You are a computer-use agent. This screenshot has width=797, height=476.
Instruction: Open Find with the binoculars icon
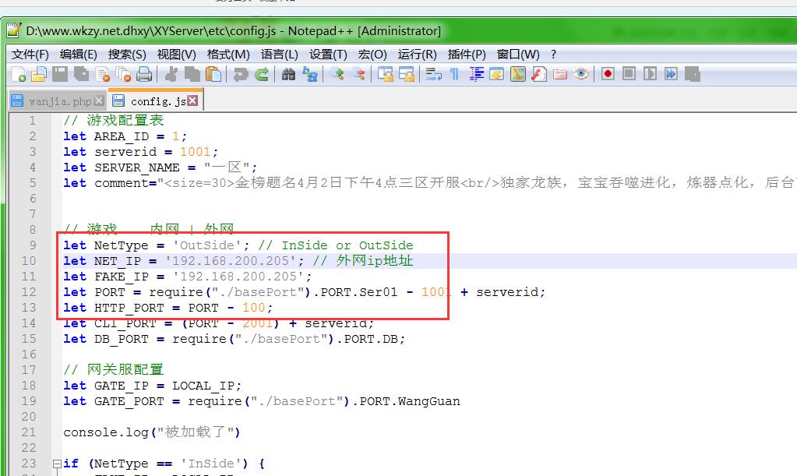(x=288, y=75)
